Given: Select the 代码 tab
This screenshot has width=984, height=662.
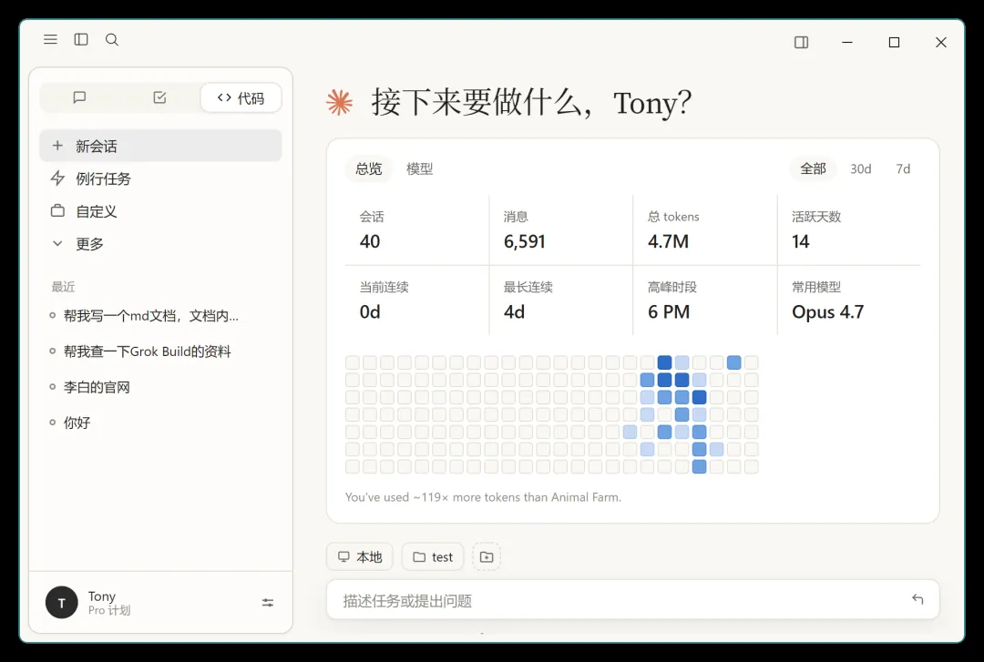Looking at the screenshot, I should click(241, 97).
